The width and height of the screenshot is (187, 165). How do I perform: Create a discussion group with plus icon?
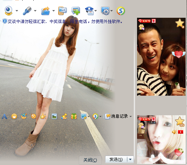click(x=76, y=11)
